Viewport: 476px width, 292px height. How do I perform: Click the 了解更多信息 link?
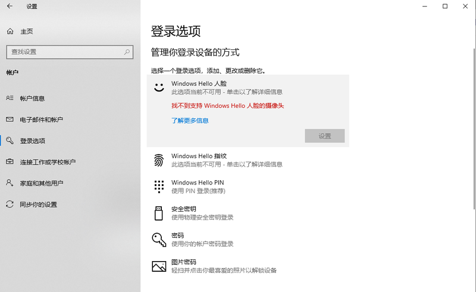(x=190, y=120)
